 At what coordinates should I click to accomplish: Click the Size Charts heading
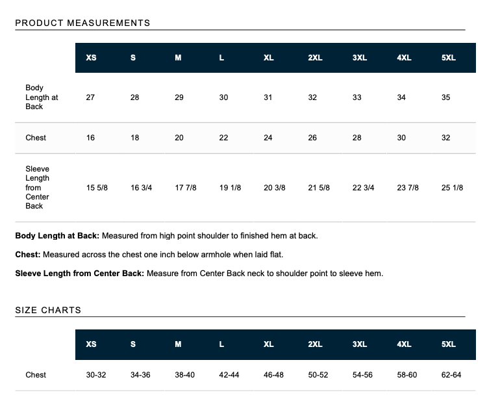(x=48, y=310)
